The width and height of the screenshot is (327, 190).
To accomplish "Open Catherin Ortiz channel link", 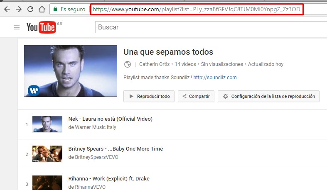I will click(154, 64).
